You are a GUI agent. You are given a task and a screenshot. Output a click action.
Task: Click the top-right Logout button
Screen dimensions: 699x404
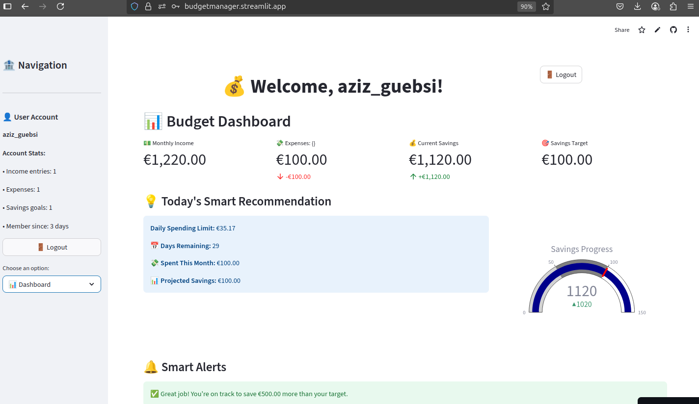561,74
